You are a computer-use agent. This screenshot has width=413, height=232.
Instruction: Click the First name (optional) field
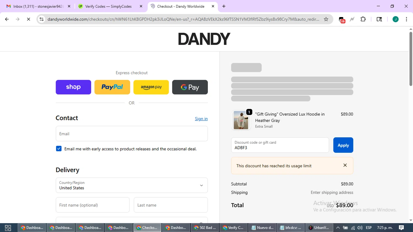click(93, 205)
